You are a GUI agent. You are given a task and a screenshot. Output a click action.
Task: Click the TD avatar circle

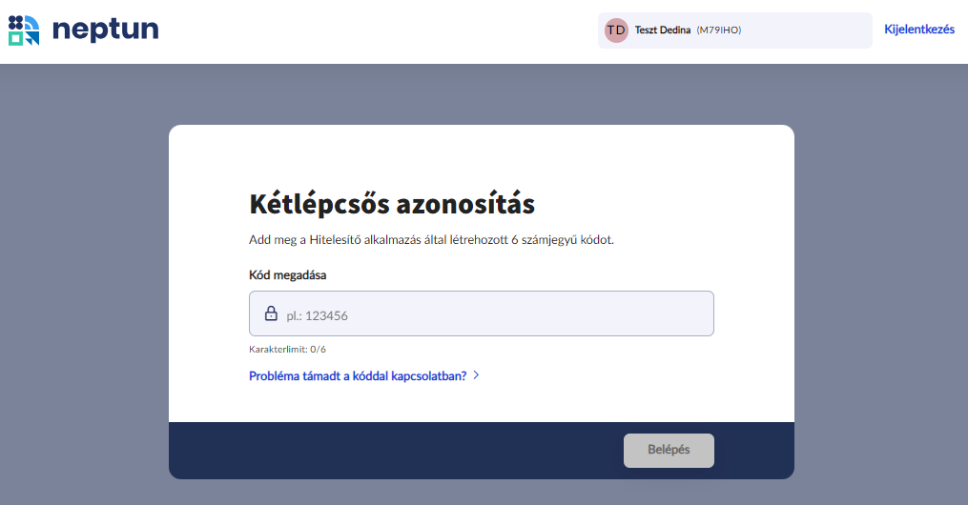click(616, 30)
